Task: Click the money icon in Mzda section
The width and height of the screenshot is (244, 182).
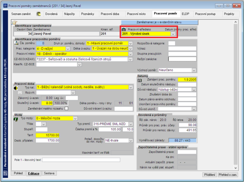Action: coord(16,120)
